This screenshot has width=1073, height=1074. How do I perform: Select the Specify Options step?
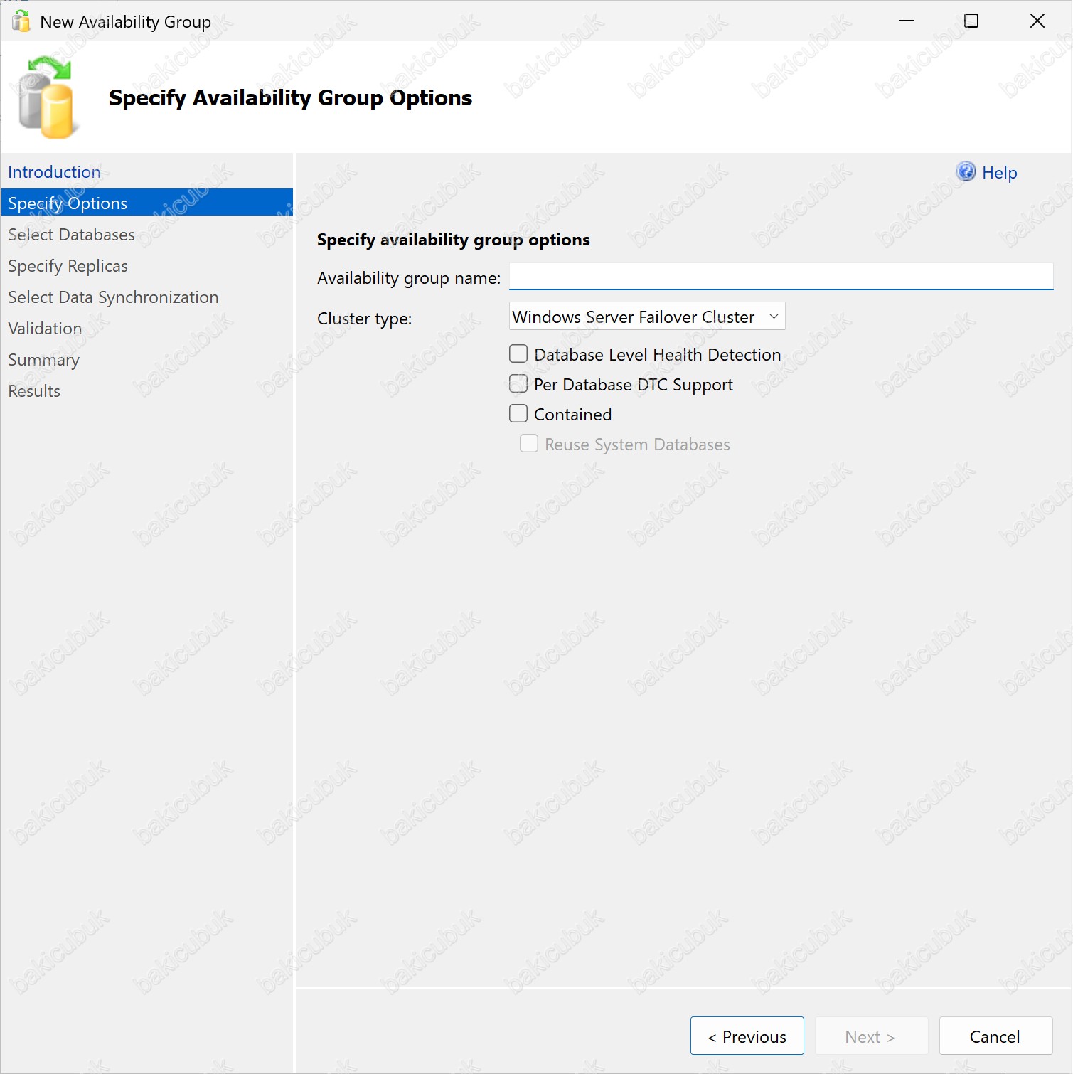(68, 203)
